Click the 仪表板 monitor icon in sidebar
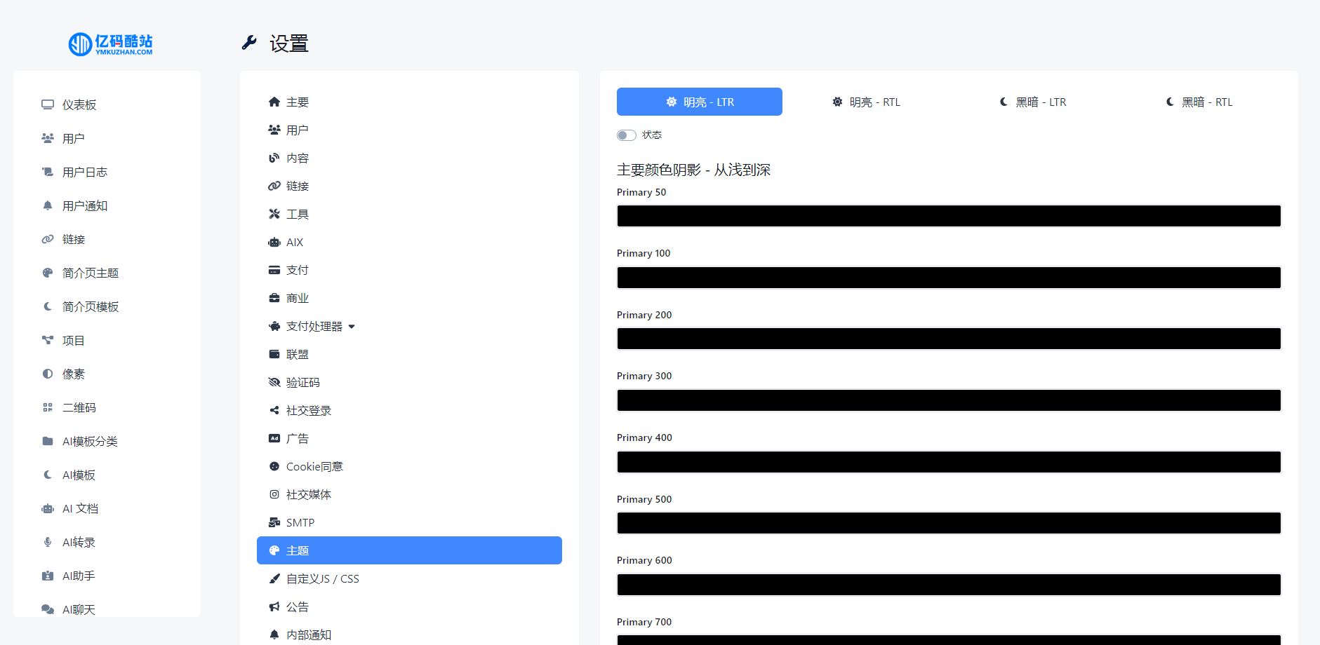 tap(48, 104)
